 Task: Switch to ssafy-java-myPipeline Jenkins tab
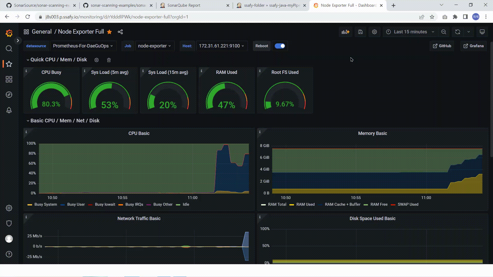(272, 5)
